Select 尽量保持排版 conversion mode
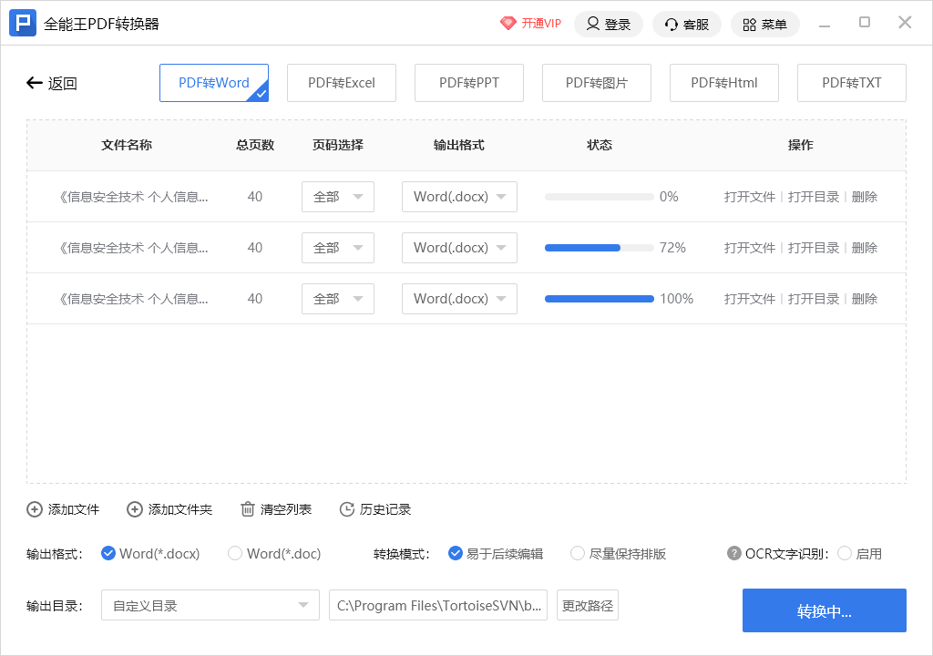This screenshot has width=933, height=656. (x=578, y=553)
